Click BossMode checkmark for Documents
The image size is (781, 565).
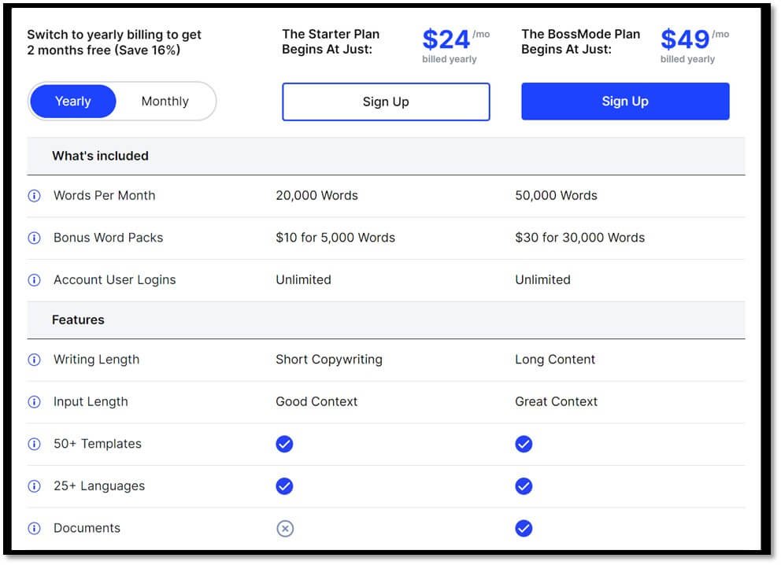[524, 529]
